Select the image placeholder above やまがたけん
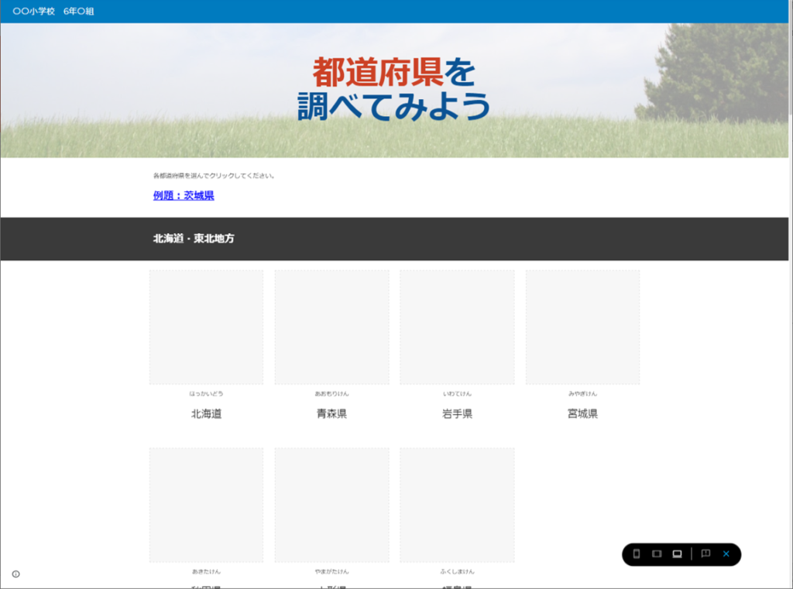The width and height of the screenshot is (793, 589). tap(331, 505)
